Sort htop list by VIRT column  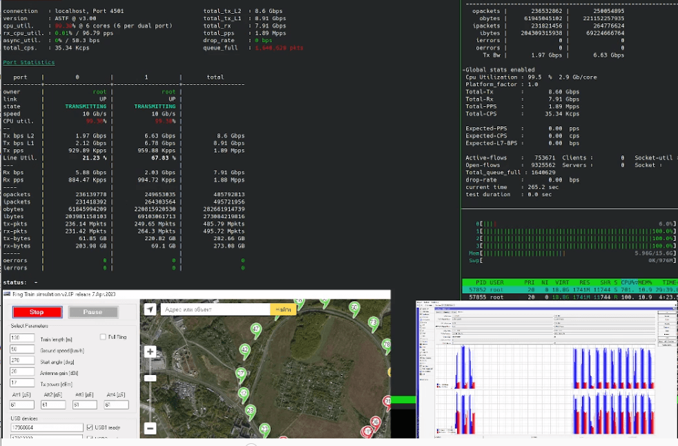562,282
